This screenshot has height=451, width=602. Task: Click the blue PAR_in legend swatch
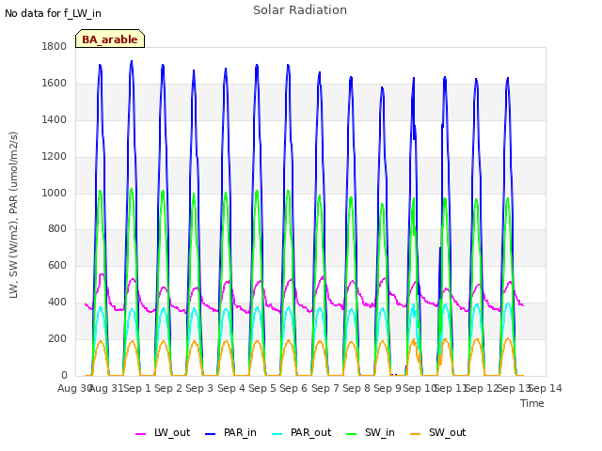tap(211, 434)
